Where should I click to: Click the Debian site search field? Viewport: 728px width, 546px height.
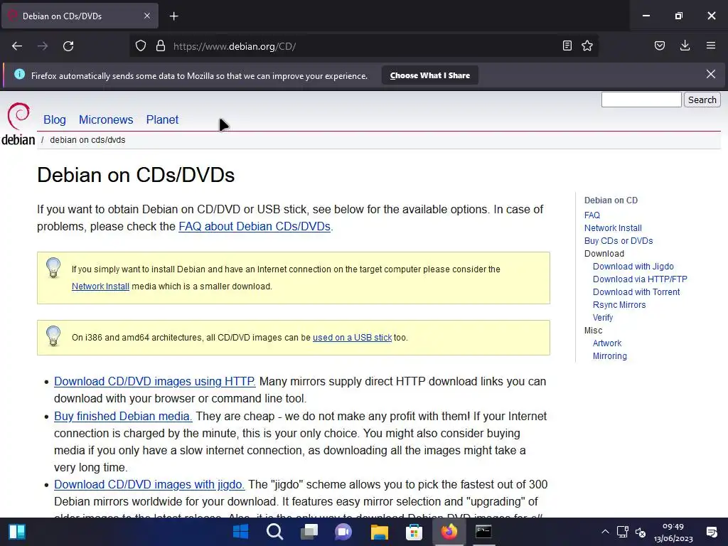(641, 100)
